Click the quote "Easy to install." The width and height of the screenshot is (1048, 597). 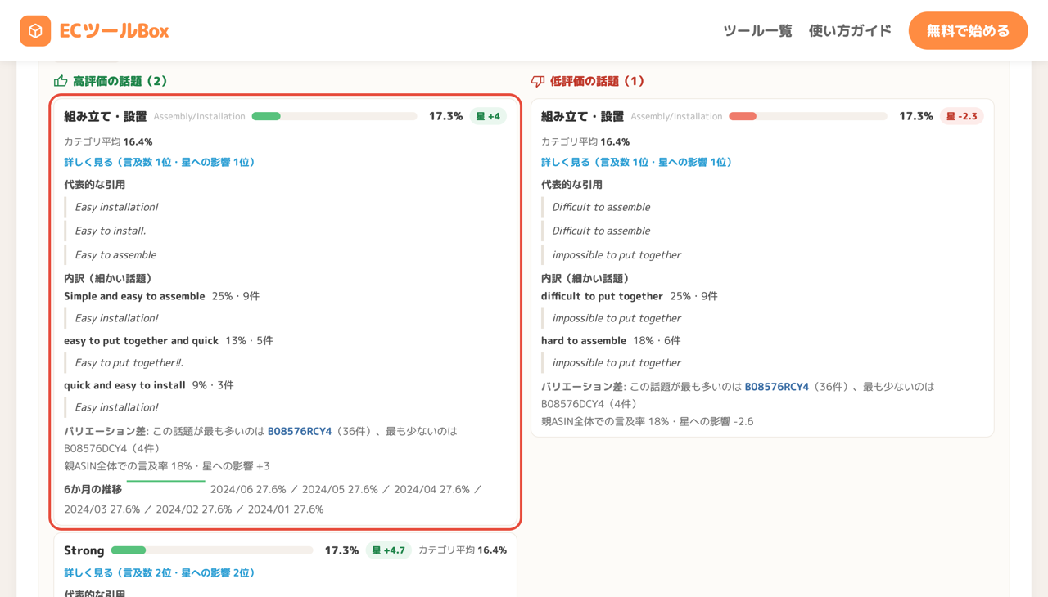[x=111, y=231]
